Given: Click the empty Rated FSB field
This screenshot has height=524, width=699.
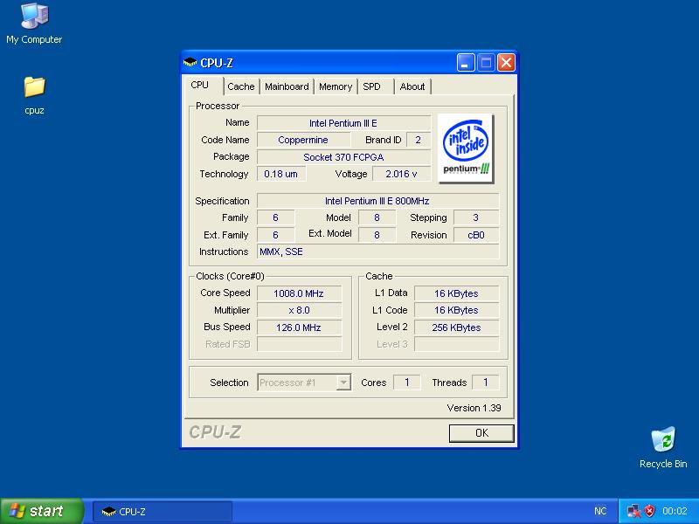Looking at the screenshot, I should pos(299,344).
